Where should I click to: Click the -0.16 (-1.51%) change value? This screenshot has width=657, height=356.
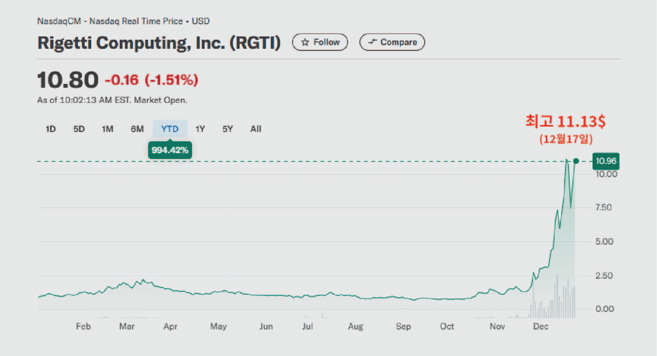[151, 80]
